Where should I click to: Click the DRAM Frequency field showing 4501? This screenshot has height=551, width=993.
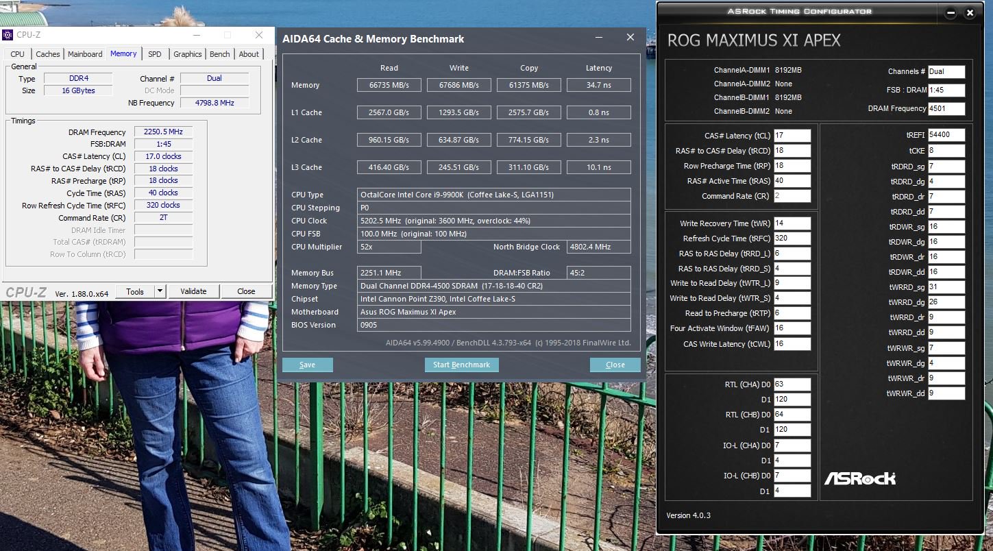pos(946,108)
